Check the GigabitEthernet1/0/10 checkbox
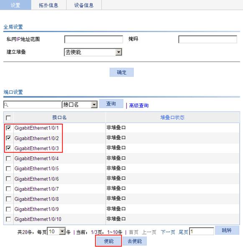The height and width of the screenshot is (247, 243). (8, 219)
